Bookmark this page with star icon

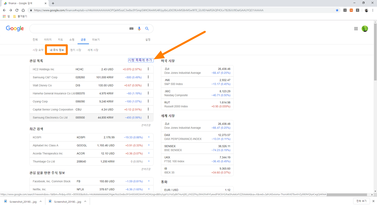click(x=337, y=10)
